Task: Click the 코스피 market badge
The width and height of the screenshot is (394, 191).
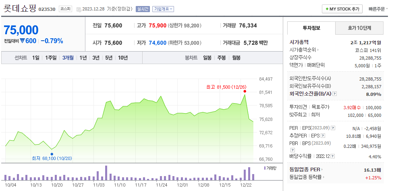Action: (66, 9)
